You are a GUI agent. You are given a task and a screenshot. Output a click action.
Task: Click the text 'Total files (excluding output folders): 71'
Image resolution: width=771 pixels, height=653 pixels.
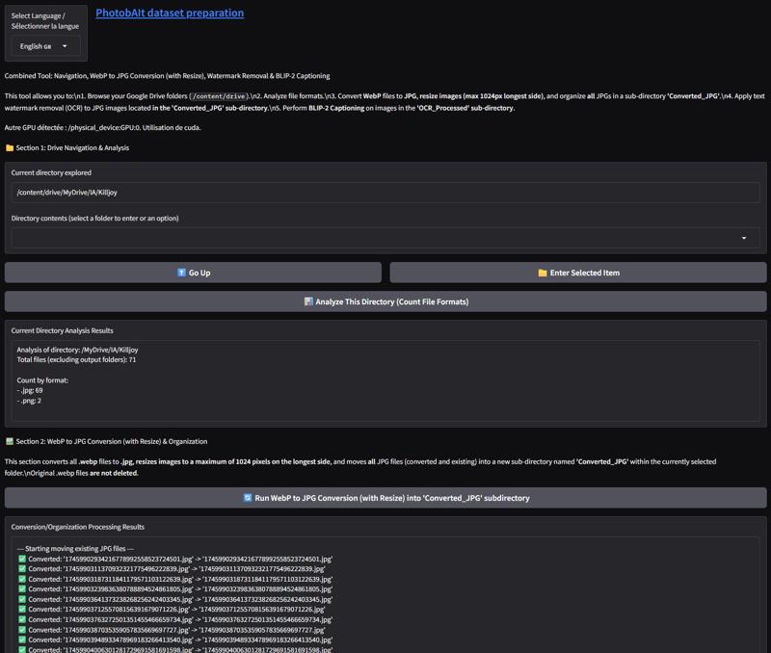[76, 359]
